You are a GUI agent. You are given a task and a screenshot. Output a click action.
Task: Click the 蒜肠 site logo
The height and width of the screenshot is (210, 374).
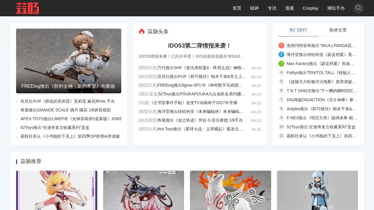coord(28,8)
